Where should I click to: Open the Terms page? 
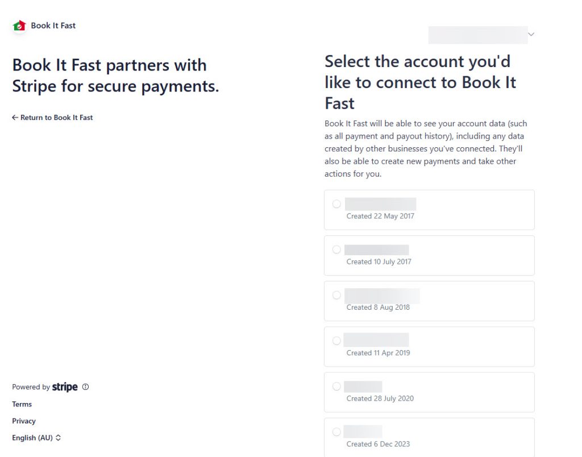22,404
